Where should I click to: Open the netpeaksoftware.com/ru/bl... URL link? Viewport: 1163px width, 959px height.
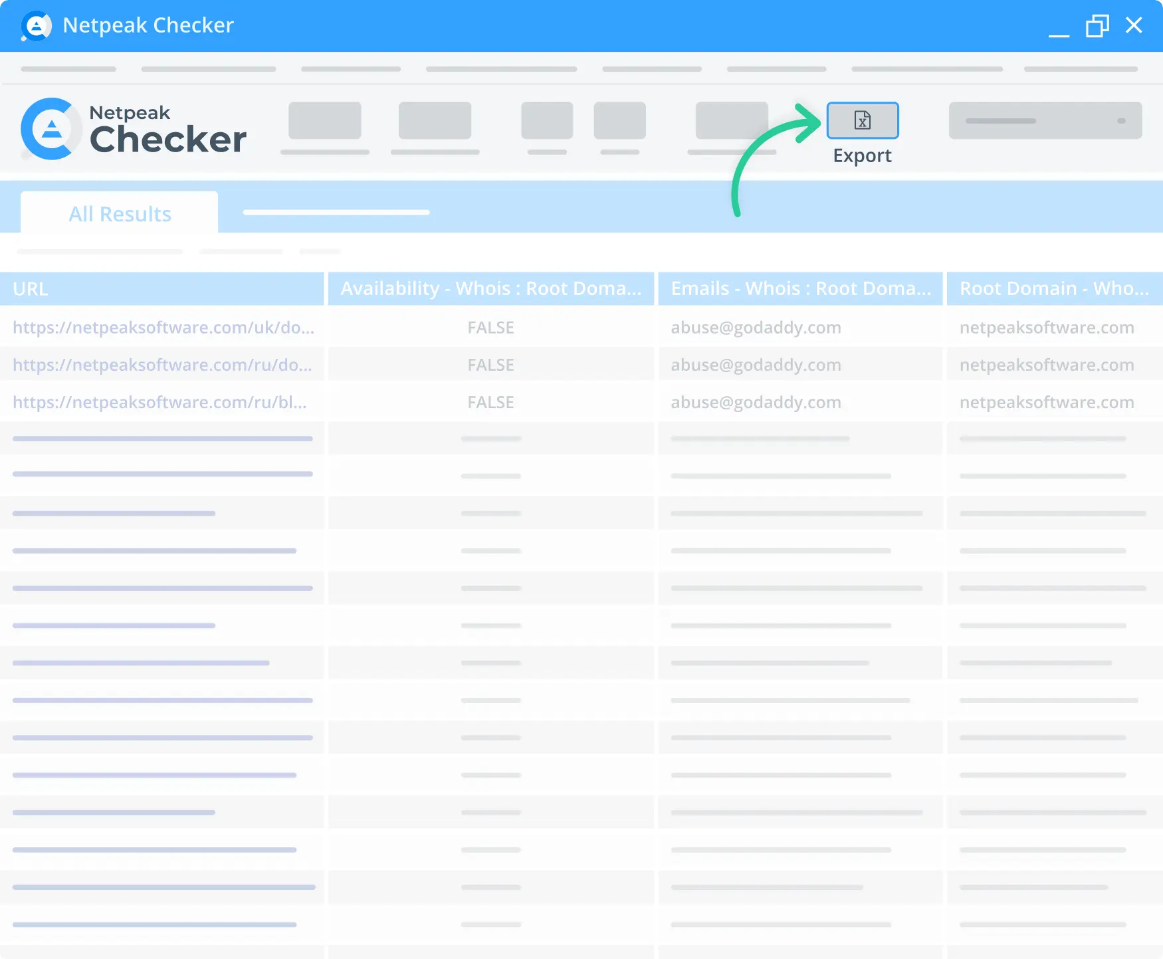159,402
